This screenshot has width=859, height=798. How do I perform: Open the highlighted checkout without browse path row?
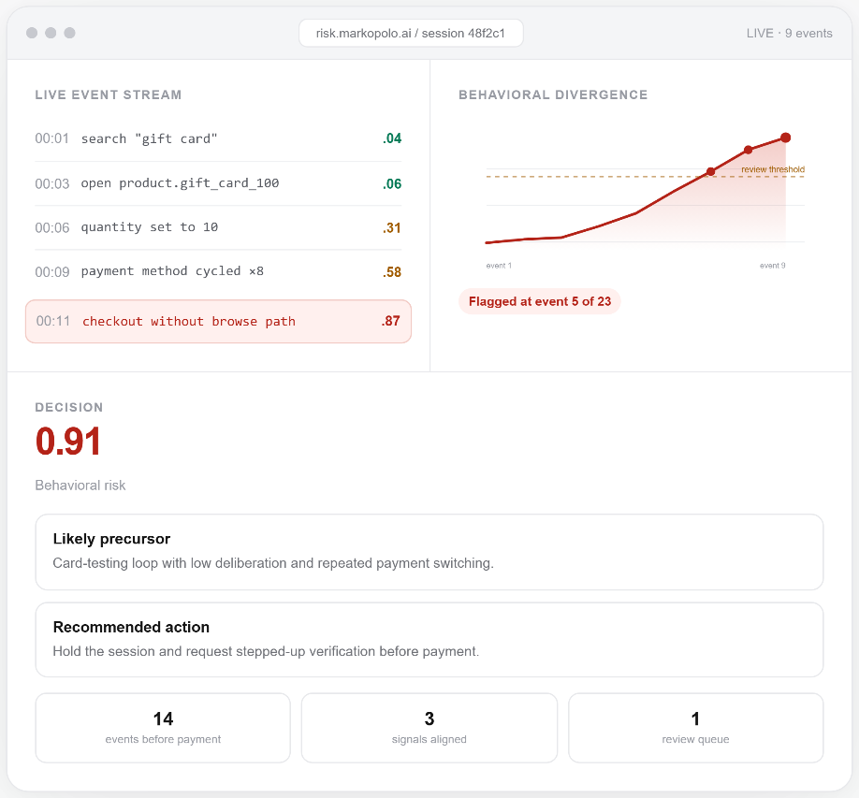[x=218, y=322]
